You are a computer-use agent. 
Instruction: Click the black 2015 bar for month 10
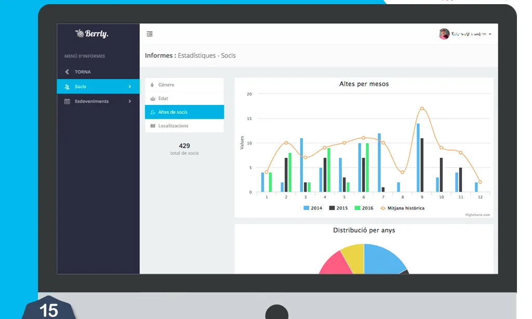point(442,175)
